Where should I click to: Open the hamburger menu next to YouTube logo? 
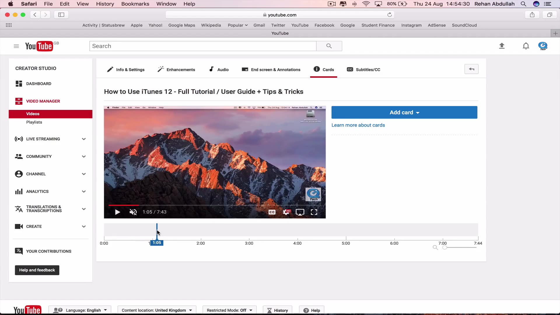tap(16, 46)
